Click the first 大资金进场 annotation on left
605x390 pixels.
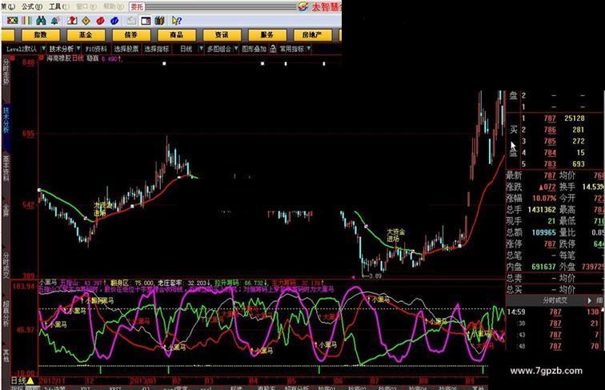tap(102, 209)
